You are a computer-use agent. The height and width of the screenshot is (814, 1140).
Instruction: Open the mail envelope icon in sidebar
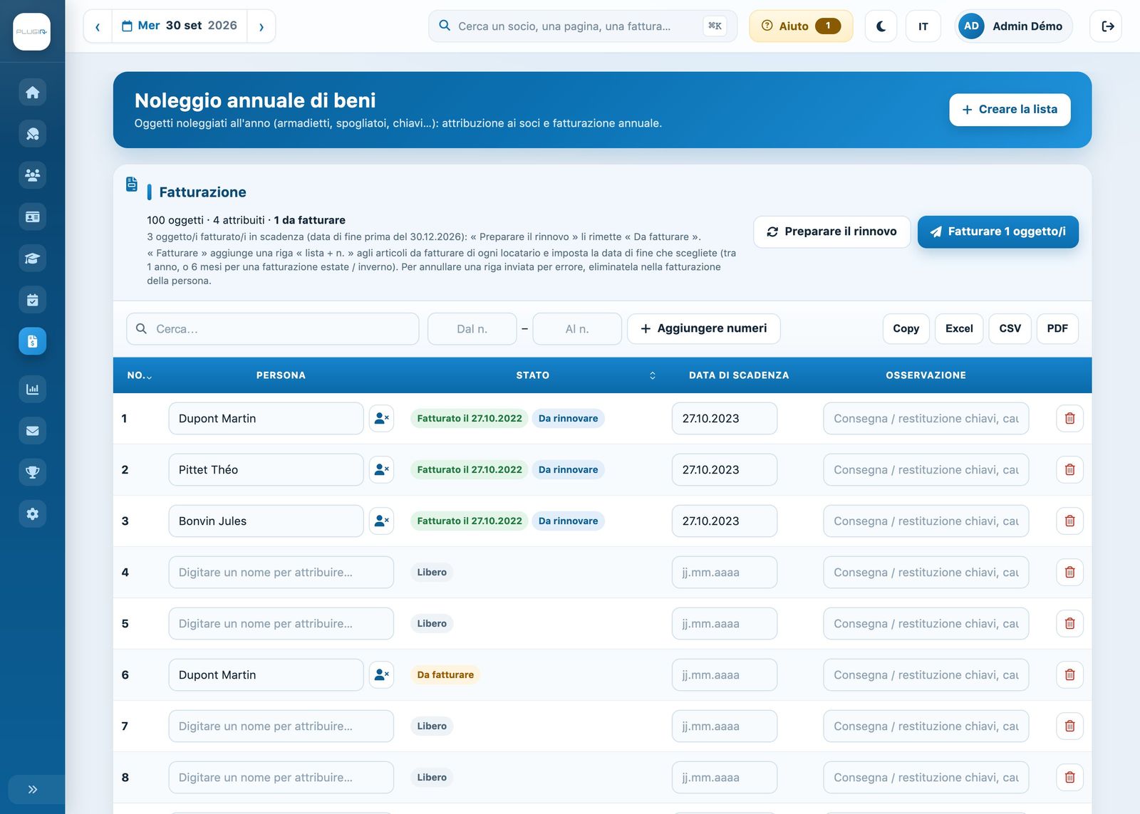coord(32,430)
